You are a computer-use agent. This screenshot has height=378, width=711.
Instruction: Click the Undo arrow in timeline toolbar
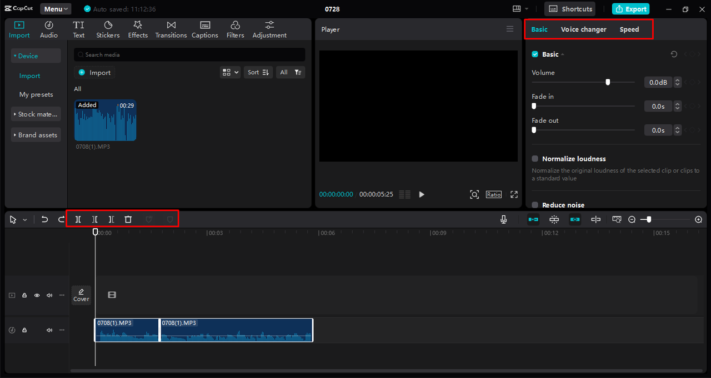tap(44, 219)
